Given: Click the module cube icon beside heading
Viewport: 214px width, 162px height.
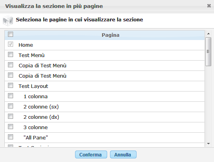Looking at the screenshot, I should click(x=8, y=21).
